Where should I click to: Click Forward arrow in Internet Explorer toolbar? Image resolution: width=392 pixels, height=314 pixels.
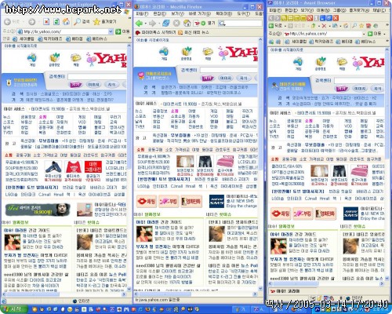[32, 22]
